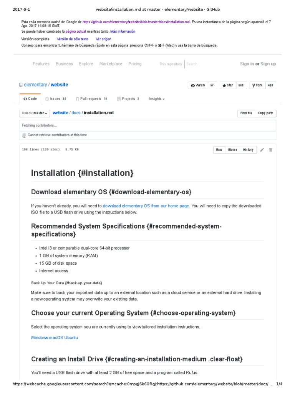Click the Versión completa label

(35, 39)
